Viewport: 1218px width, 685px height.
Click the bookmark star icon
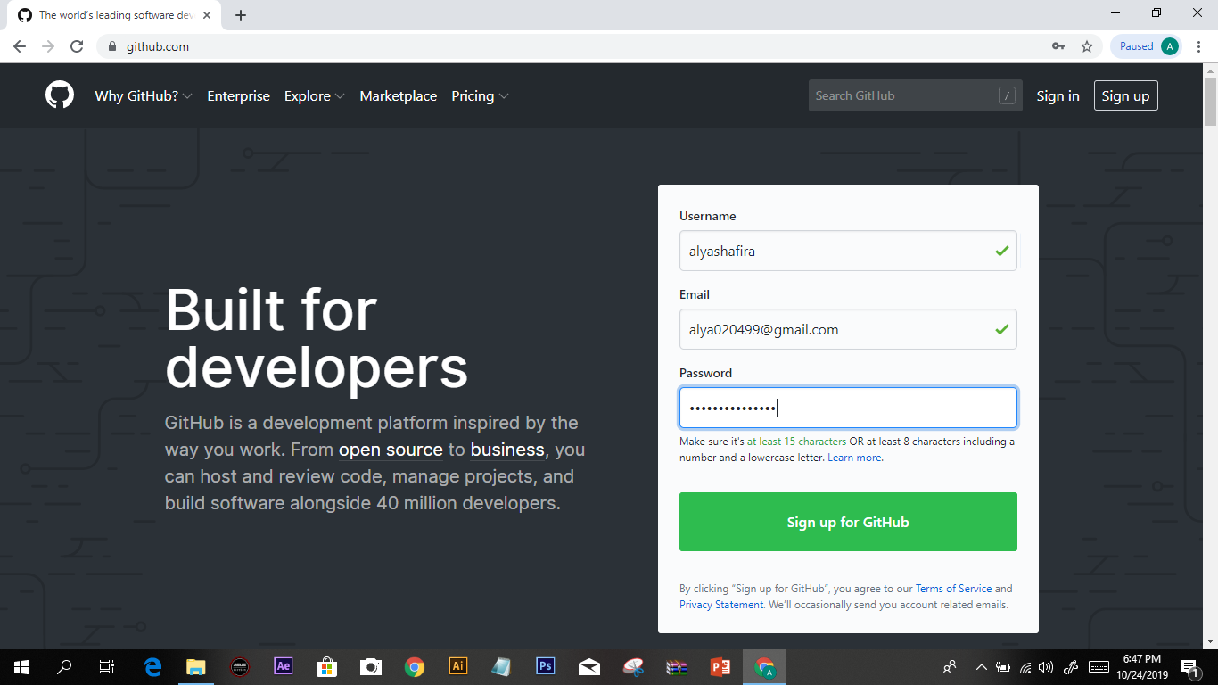click(x=1088, y=45)
